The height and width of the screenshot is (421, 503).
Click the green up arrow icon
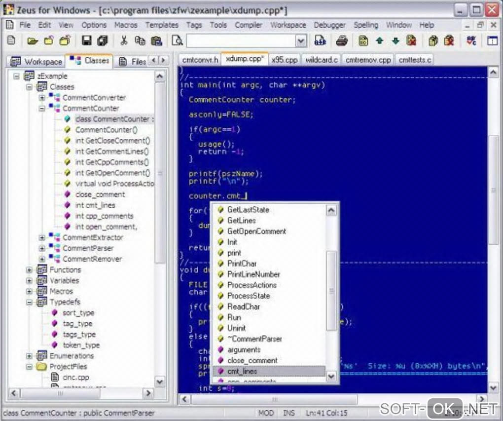tap(380, 41)
